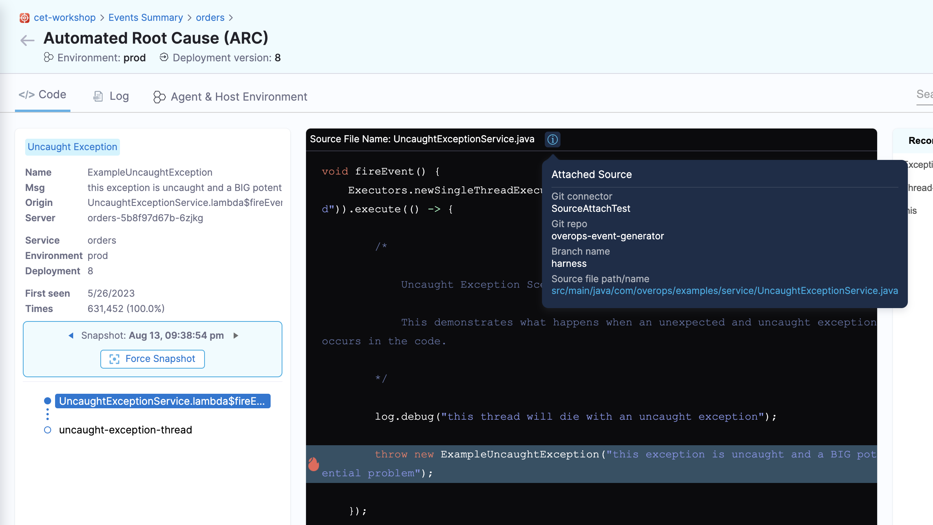Open the source file path link in Attached Source
This screenshot has height=525, width=933.
[x=725, y=290]
